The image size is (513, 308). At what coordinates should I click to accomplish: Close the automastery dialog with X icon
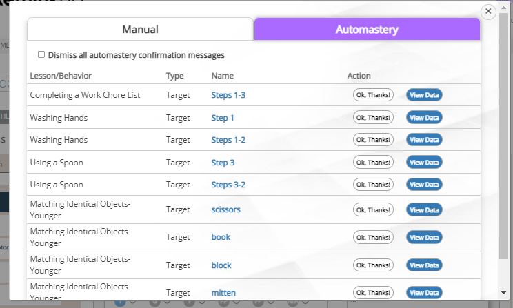pyautogui.click(x=488, y=12)
